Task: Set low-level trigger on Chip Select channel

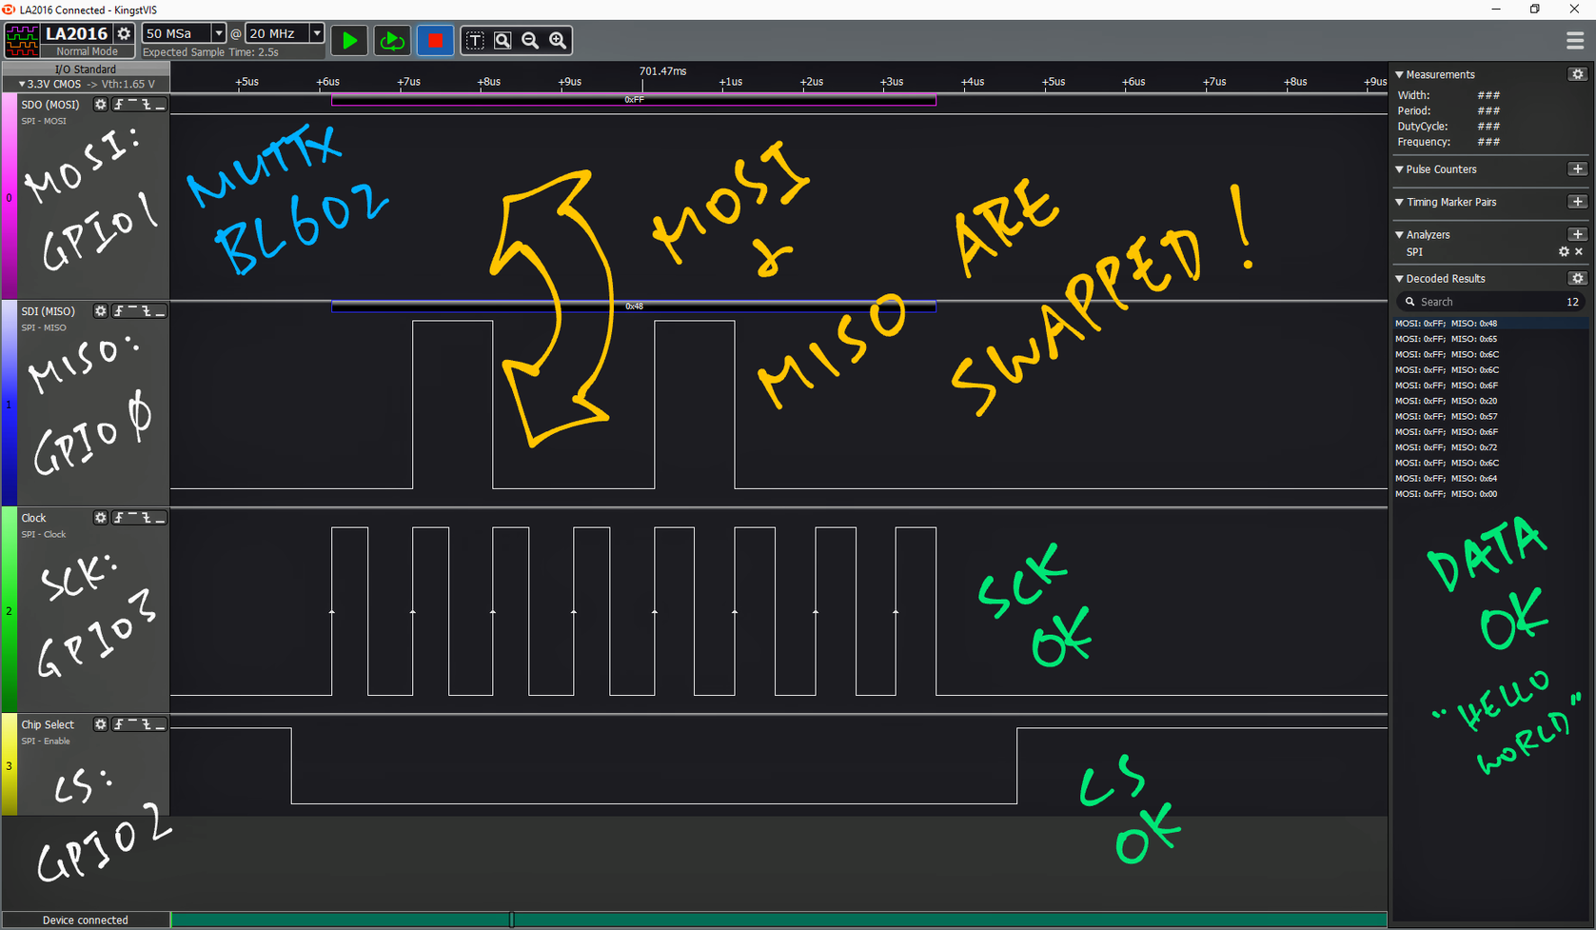Action: (x=160, y=725)
